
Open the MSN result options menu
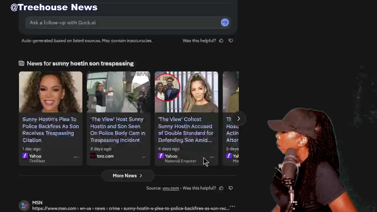pyautogui.click(x=232, y=207)
